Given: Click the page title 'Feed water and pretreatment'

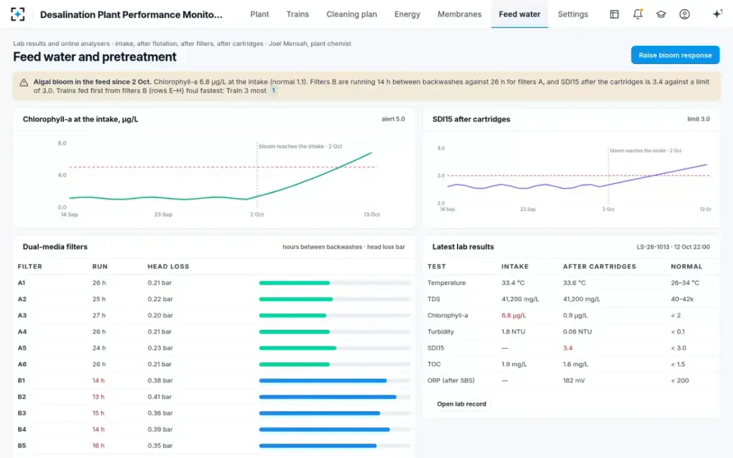Looking at the screenshot, I should point(95,57).
